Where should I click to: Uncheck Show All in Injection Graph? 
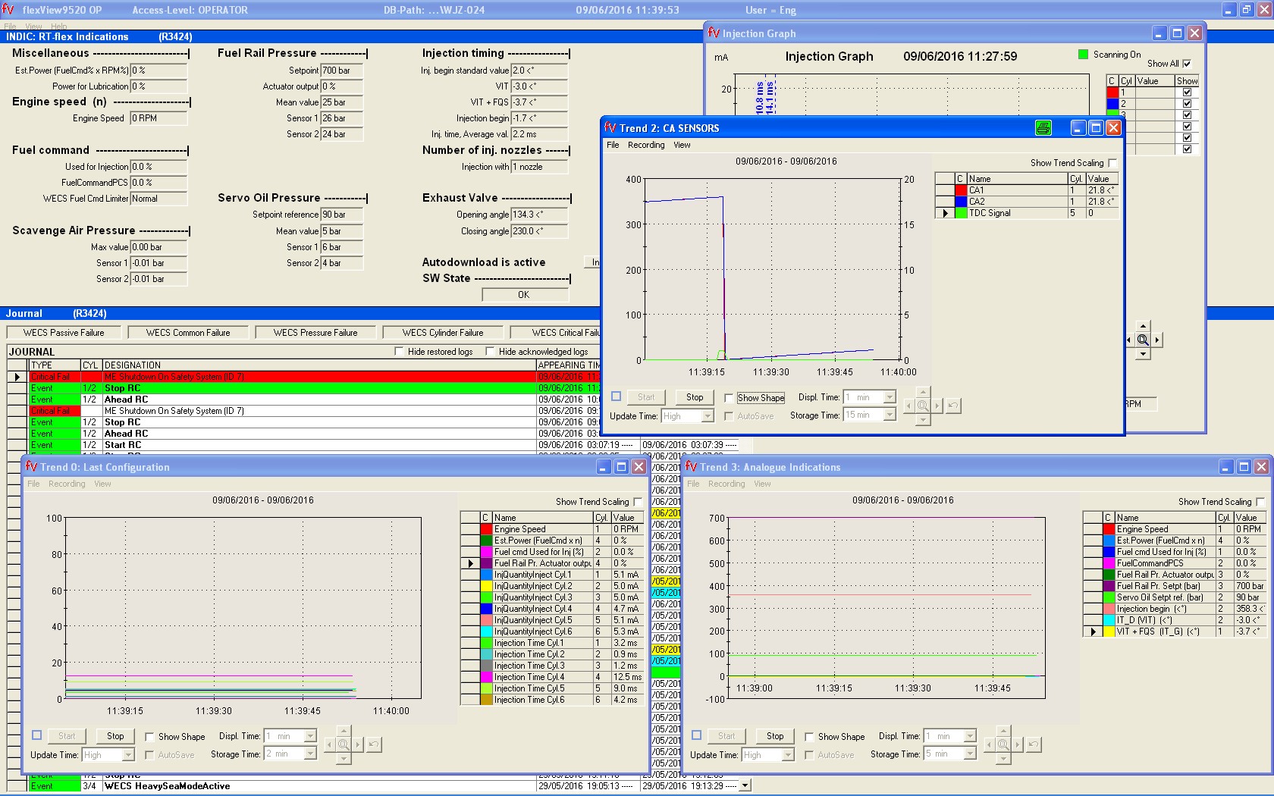tap(1187, 64)
